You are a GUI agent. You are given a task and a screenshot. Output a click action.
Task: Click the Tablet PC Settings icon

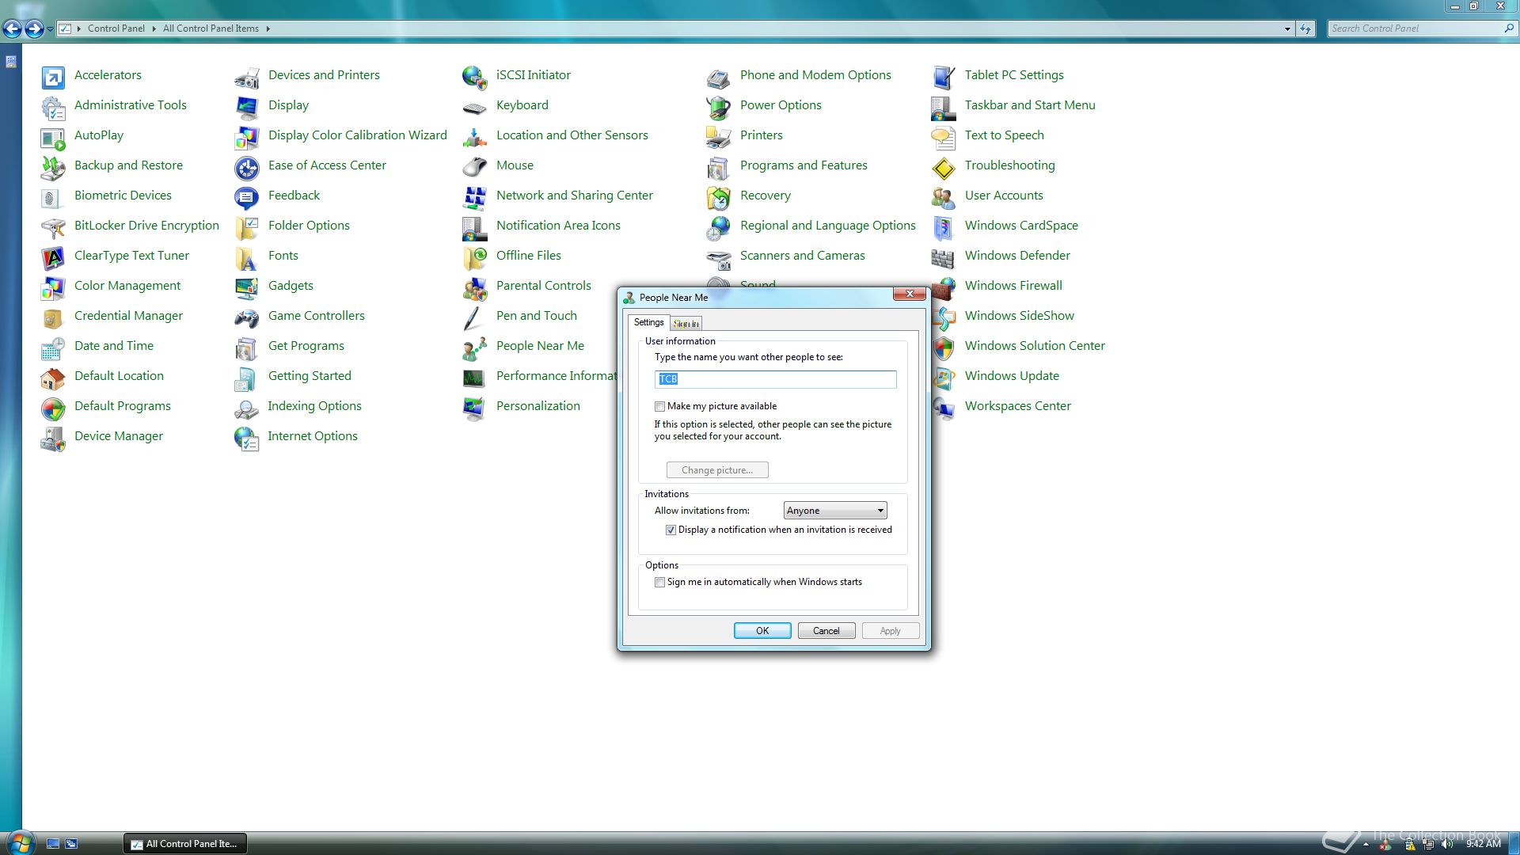coord(943,77)
